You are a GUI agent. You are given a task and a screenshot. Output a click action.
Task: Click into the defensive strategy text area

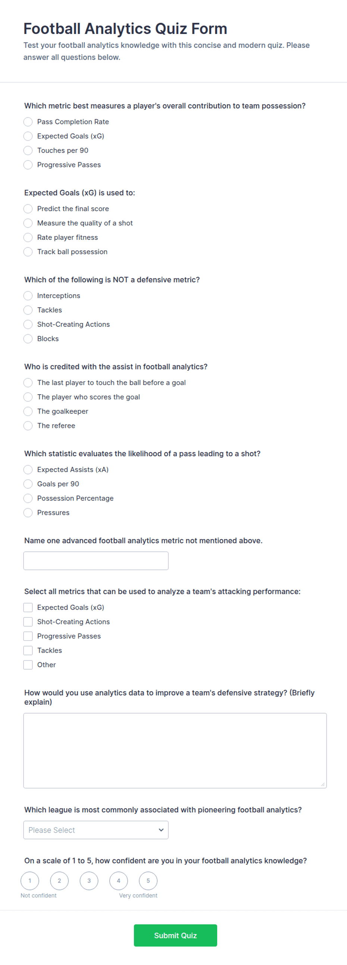tap(175, 751)
